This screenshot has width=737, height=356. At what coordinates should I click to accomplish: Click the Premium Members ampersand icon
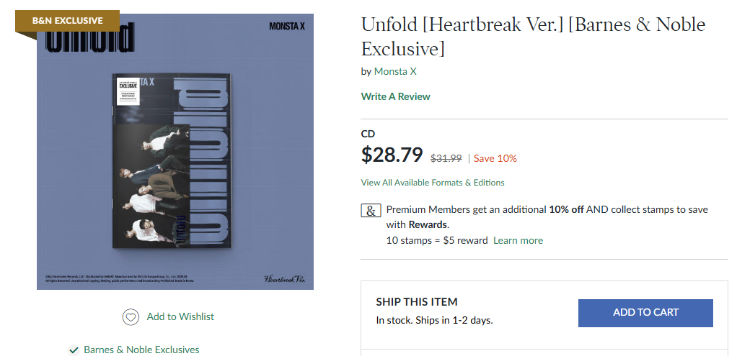coord(371,211)
